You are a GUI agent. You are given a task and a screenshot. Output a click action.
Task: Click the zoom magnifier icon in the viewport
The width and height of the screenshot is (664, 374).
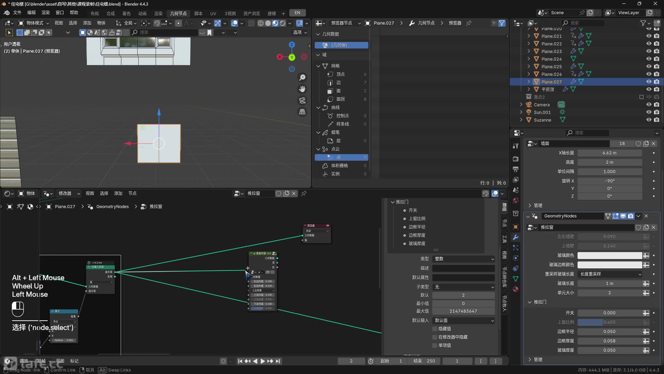(302, 78)
